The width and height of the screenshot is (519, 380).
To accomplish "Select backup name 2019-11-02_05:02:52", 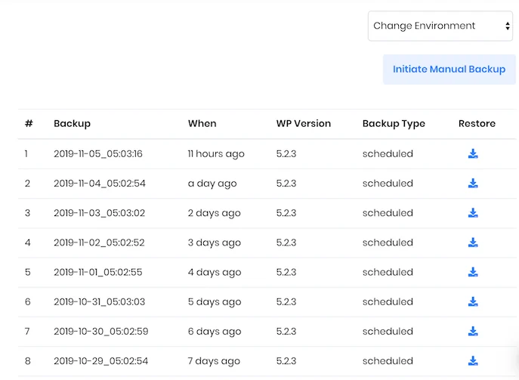I will 99,243.
